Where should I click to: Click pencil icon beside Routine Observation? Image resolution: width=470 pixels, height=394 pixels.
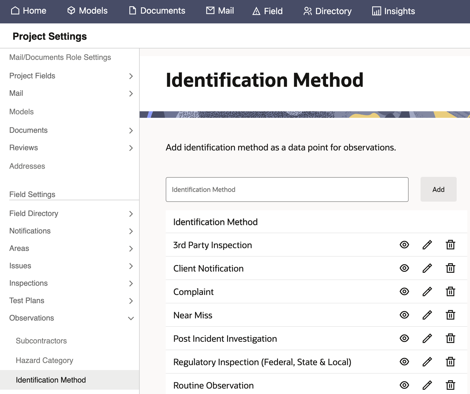click(x=427, y=385)
